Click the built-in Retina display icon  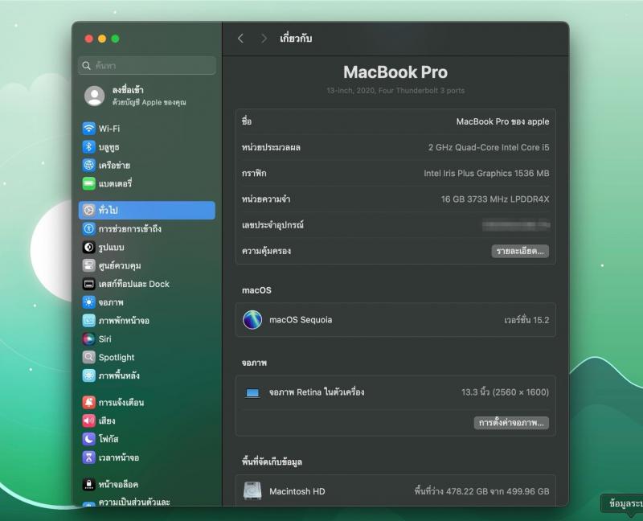(252, 392)
